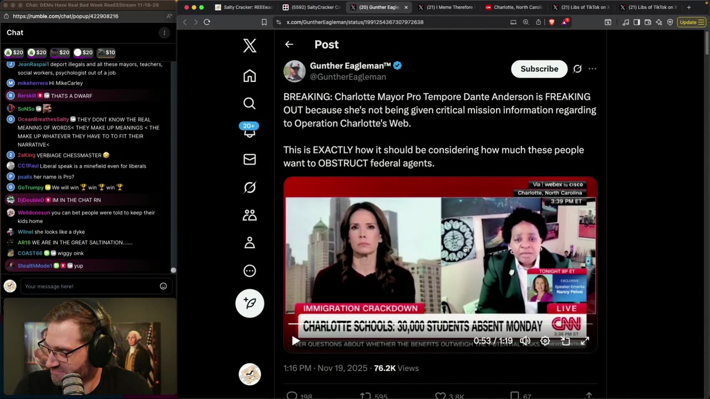The width and height of the screenshot is (710, 399).
Task: Type in the chat message field
Action: click(90, 287)
